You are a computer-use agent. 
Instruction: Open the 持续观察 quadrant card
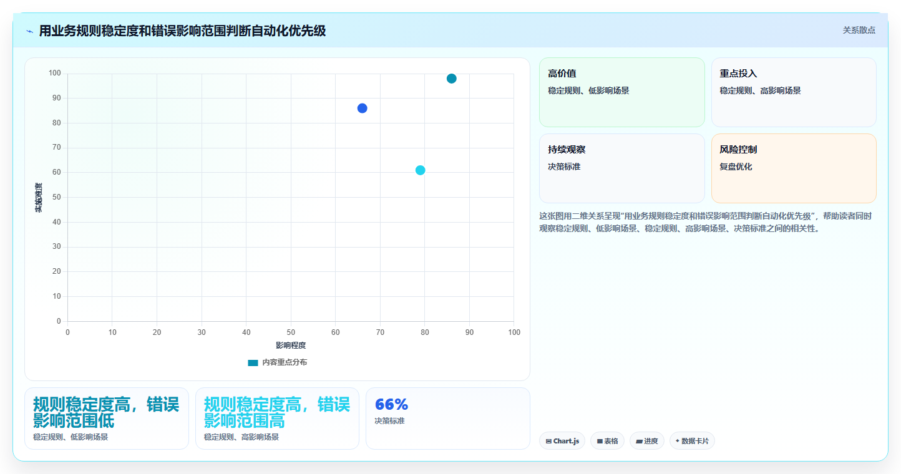click(622, 168)
